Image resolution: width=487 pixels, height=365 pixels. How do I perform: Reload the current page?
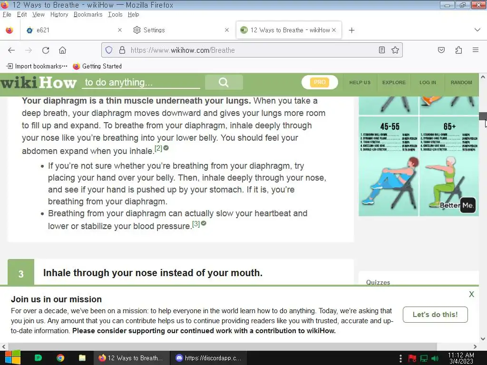click(46, 50)
